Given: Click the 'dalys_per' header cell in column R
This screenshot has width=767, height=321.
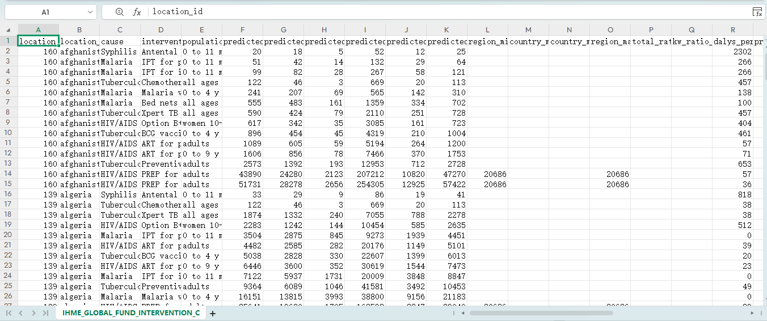Looking at the screenshot, I should pyautogui.click(x=732, y=41).
